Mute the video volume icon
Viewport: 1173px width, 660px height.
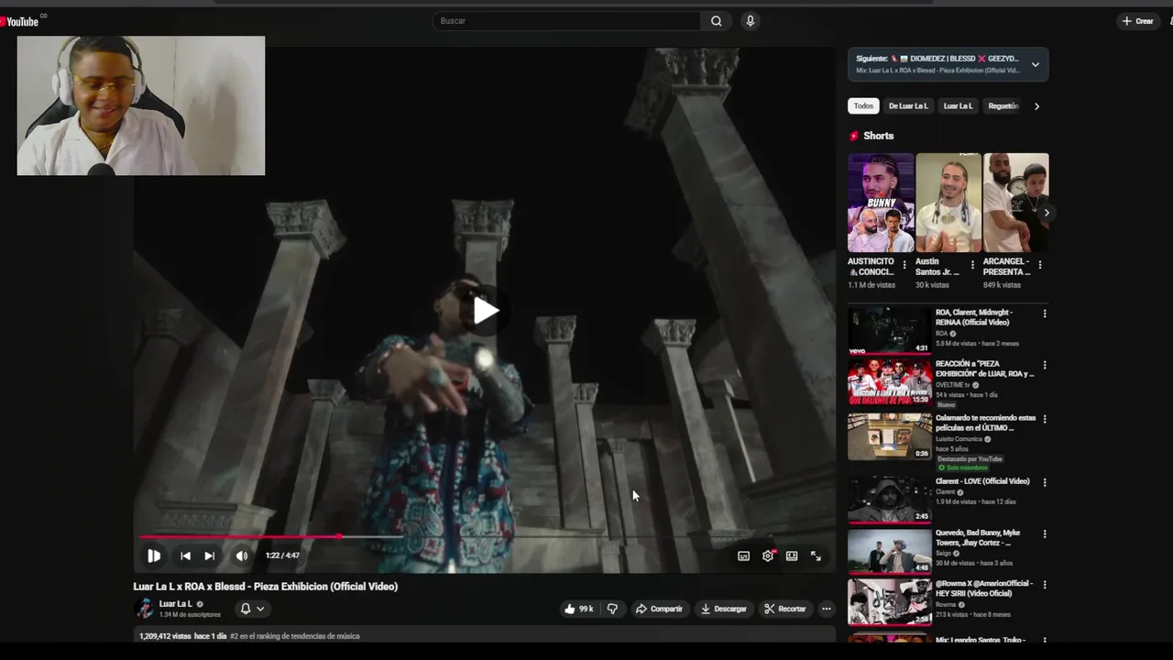pos(241,555)
